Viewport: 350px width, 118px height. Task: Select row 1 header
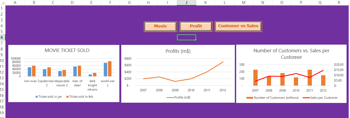click(2, 8)
